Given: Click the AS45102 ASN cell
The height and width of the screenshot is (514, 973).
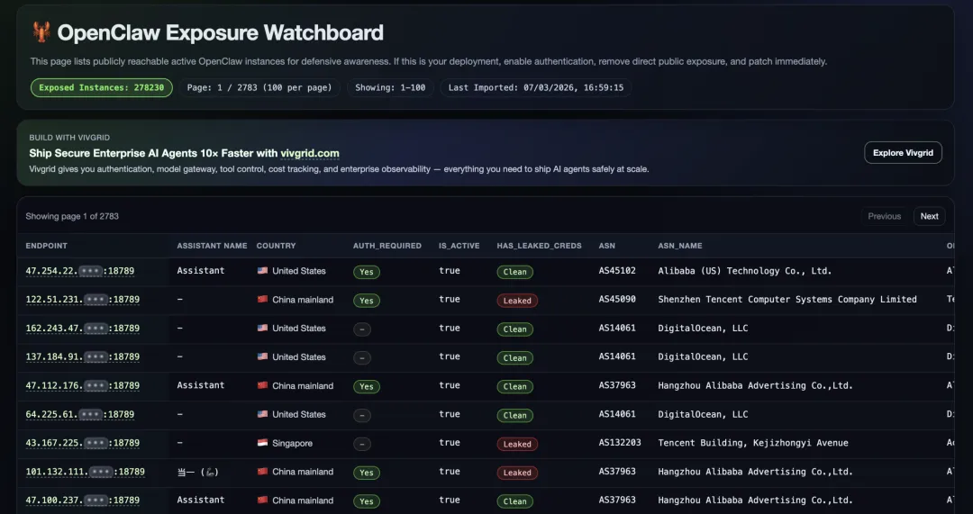Looking at the screenshot, I should click(617, 270).
